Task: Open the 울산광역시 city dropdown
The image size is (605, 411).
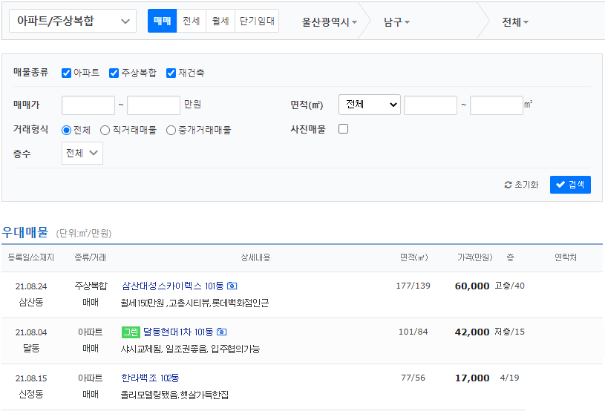Action: (329, 22)
